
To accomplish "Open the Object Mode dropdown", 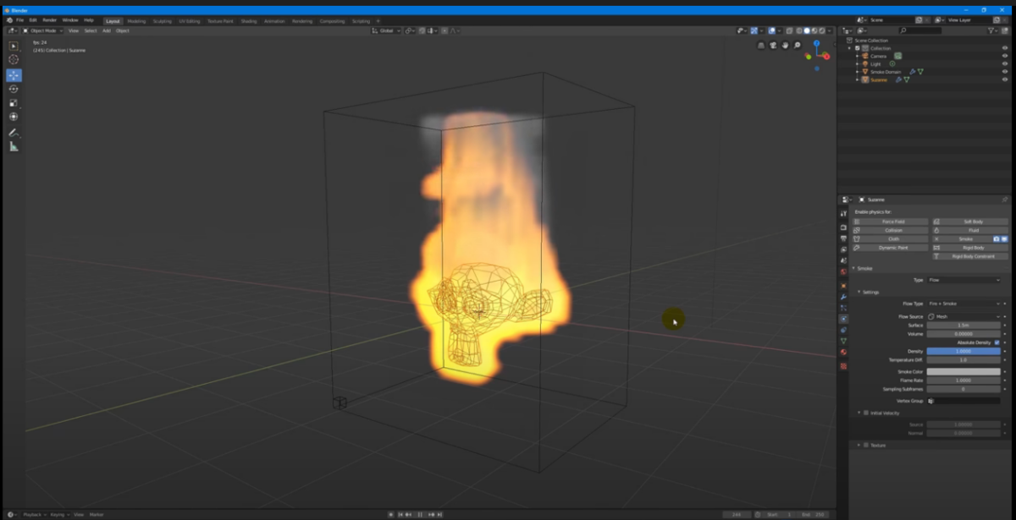I will (42, 30).
